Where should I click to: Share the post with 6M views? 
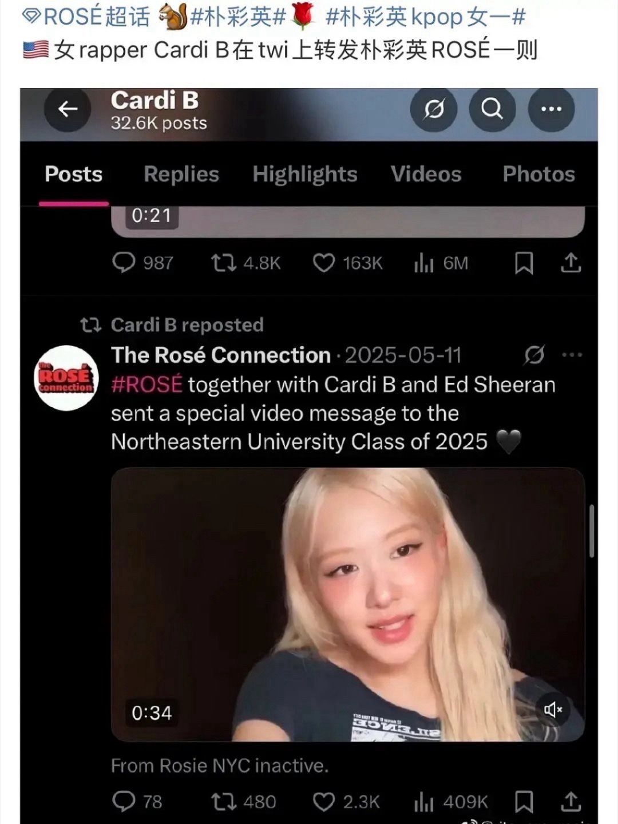(571, 263)
